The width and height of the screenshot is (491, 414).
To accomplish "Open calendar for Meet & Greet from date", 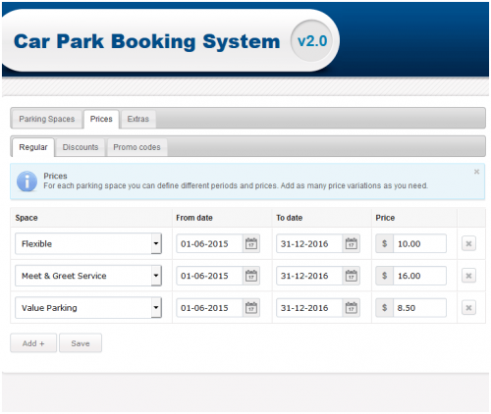I will (251, 276).
